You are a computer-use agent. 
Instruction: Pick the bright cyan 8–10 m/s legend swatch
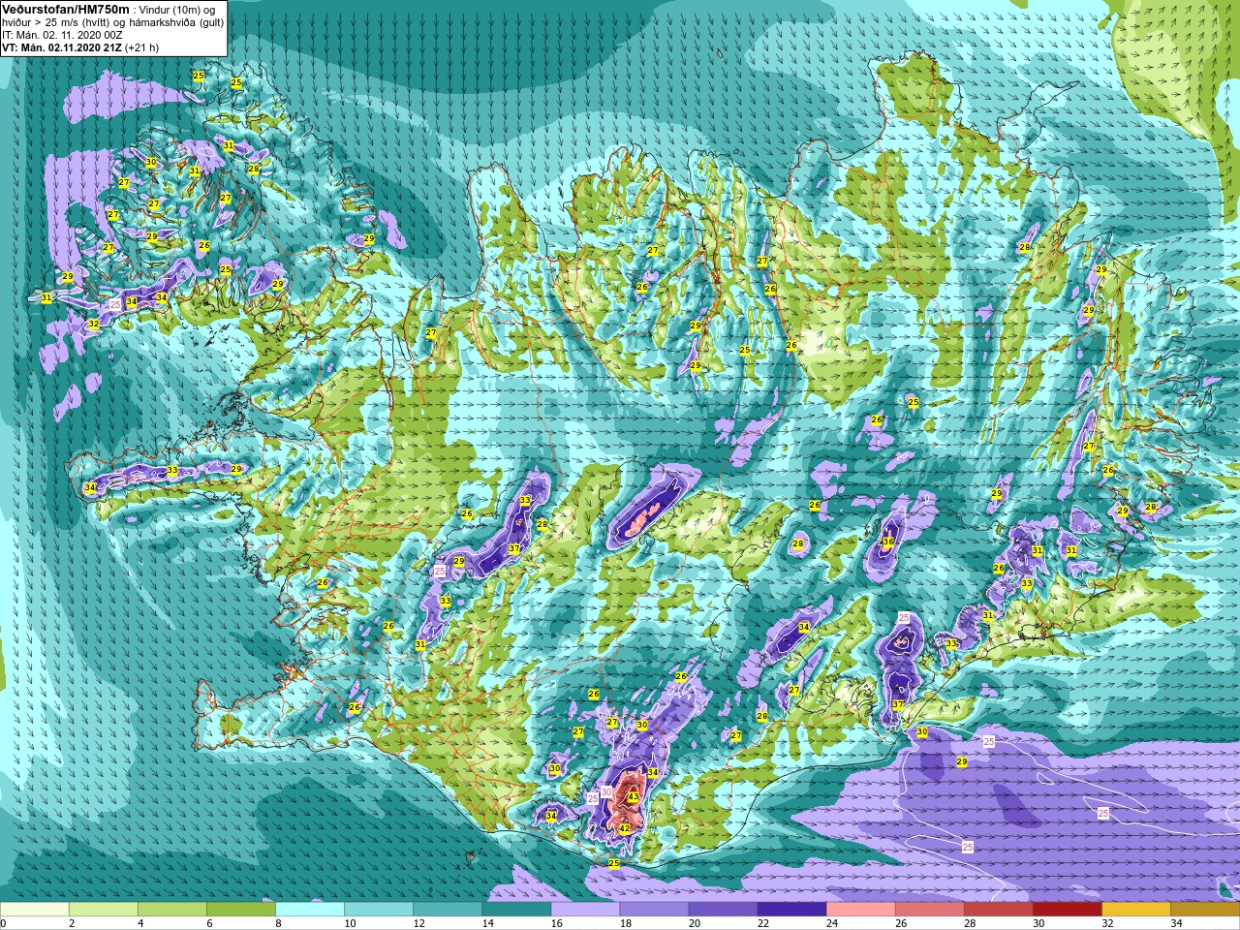pos(310,910)
